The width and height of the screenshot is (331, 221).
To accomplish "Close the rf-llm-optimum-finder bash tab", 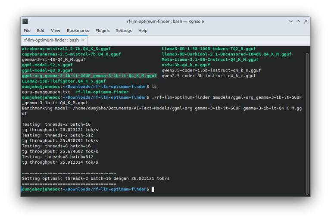I will [x=83, y=40].
